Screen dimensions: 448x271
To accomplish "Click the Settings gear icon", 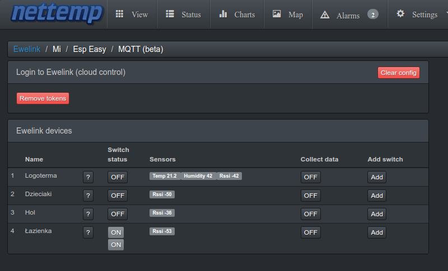I will pyautogui.click(x=400, y=13).
